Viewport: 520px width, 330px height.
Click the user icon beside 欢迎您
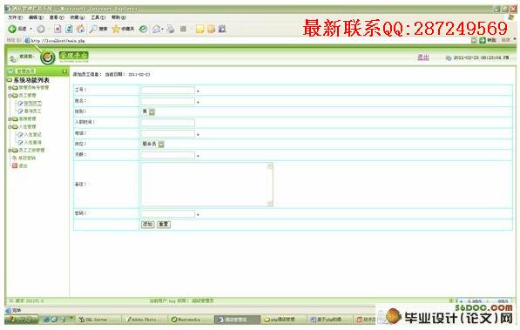[x=12, y=58]
